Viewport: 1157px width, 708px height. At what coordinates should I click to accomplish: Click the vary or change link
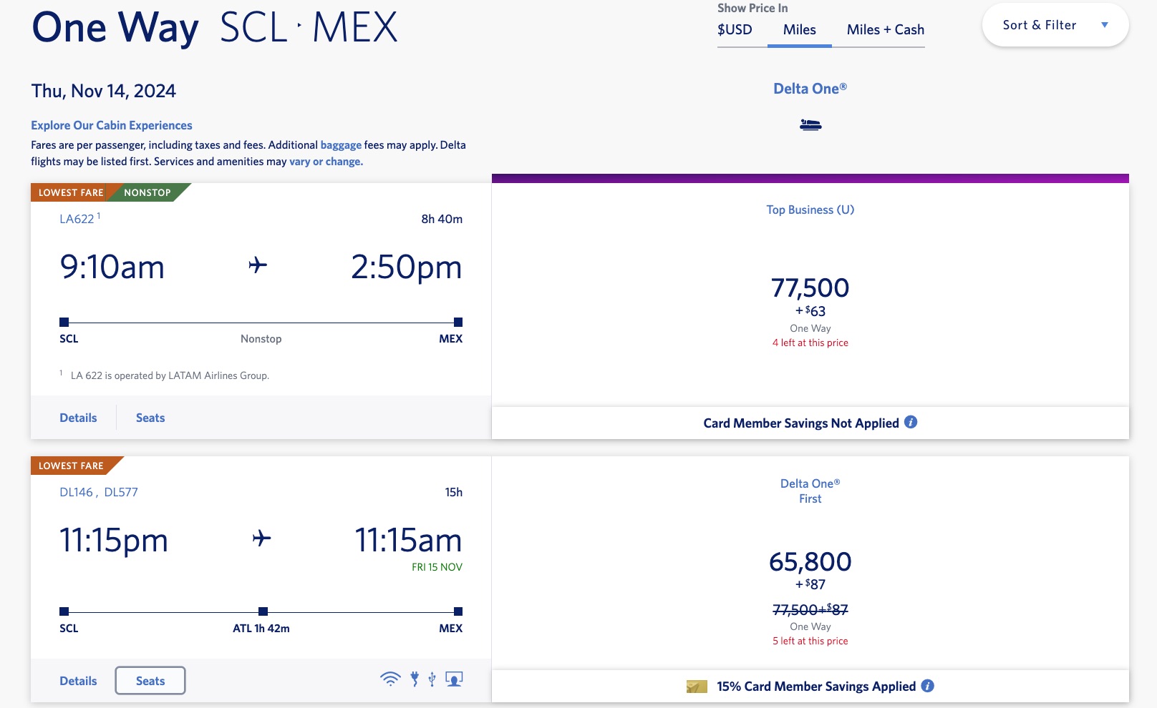tap(326, 161)
